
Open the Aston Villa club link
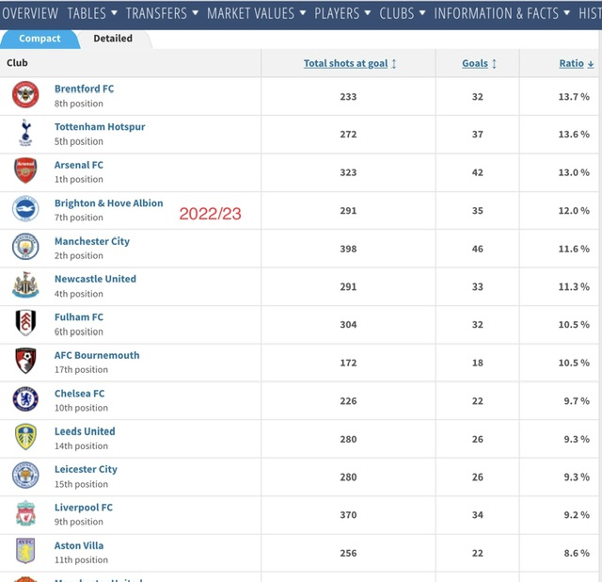[x=79, y=545]
